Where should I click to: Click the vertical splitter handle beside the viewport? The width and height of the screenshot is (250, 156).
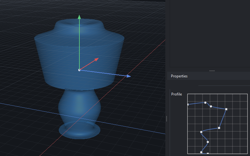tap(167, 119)
